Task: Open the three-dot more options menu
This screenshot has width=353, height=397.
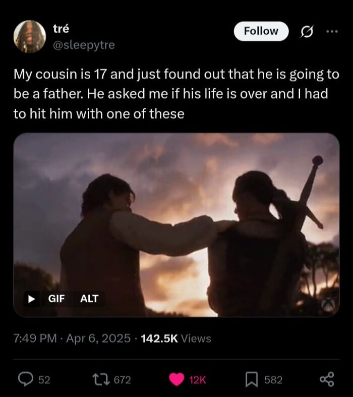Action: (330, 31)
